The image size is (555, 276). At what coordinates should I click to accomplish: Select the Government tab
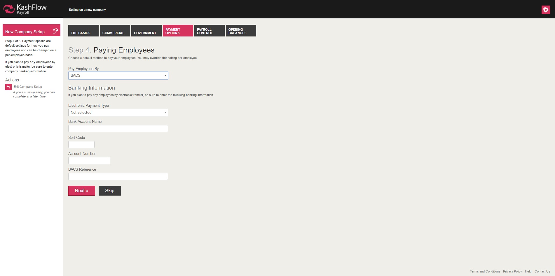coord(146,31)
